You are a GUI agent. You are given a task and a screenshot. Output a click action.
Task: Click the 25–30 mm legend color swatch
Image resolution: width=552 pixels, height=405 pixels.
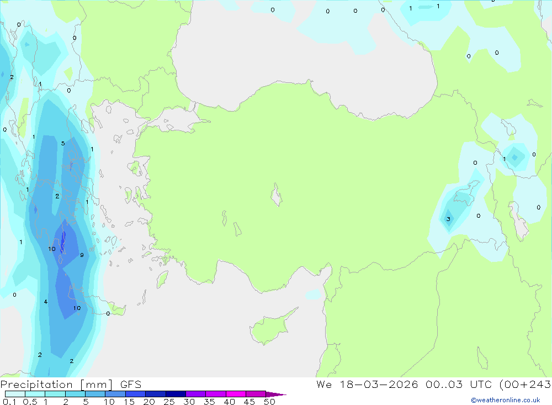click(176, 394)
